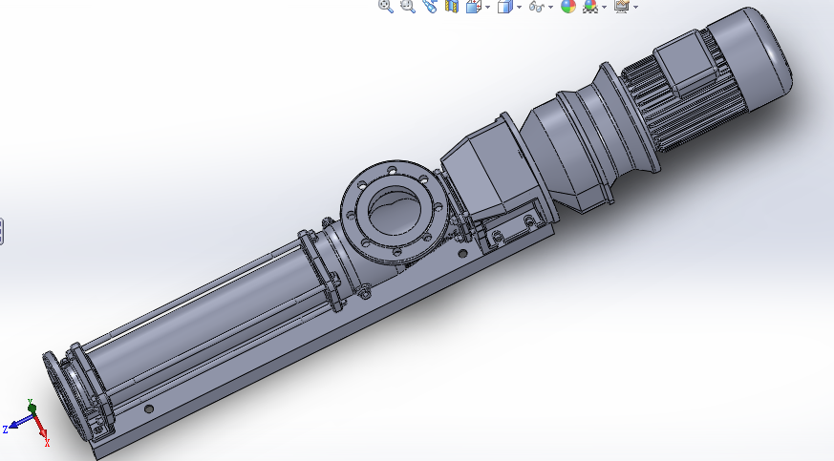Click the collapsed panel handle at left edge

2,232
